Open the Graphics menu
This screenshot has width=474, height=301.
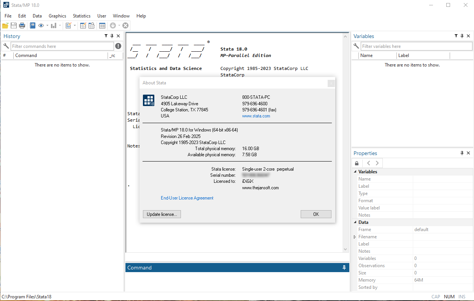(x=57, y=16)
